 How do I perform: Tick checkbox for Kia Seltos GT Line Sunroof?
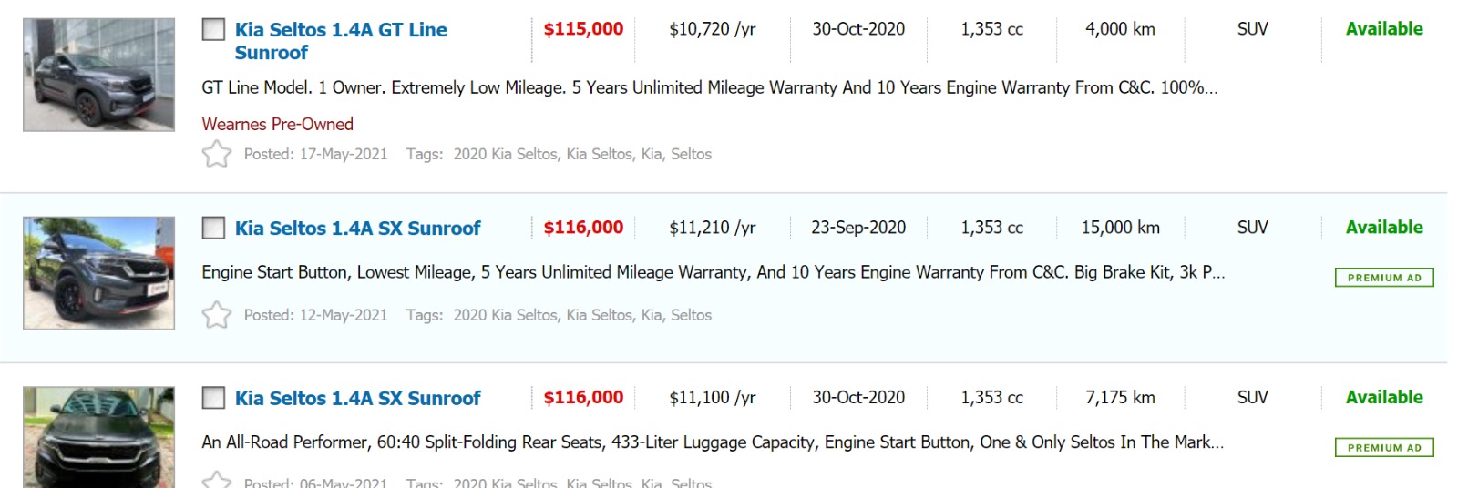[213, 30]
